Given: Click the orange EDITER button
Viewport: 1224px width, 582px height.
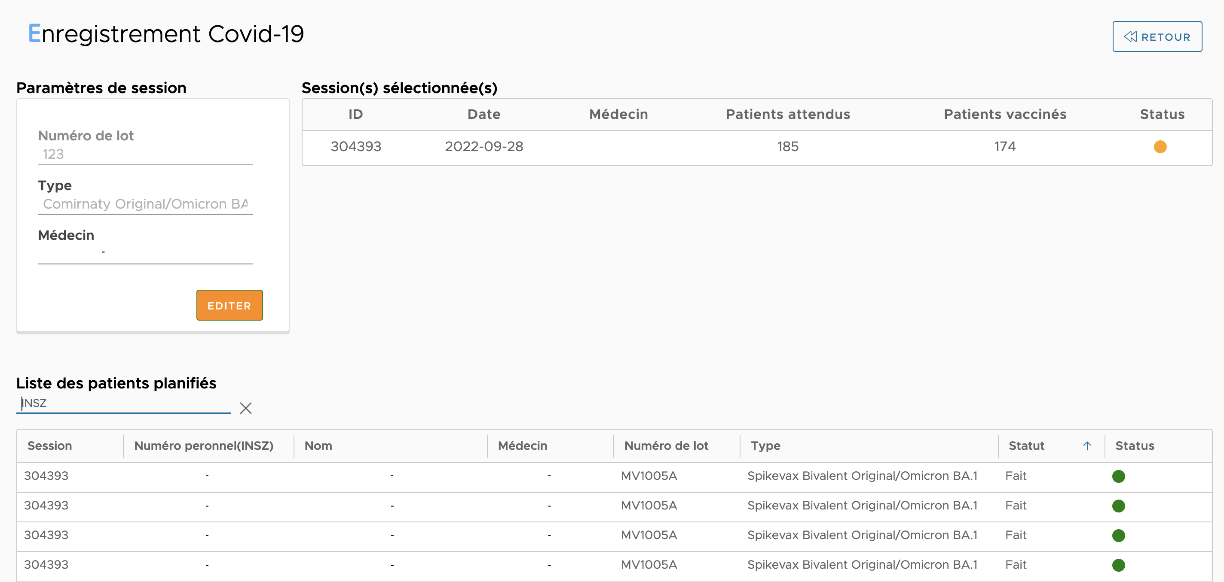Looking at the screenshot, I should click(x=229, y=305).
